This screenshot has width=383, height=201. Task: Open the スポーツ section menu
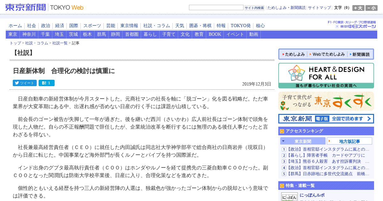(x=92, y=26)
